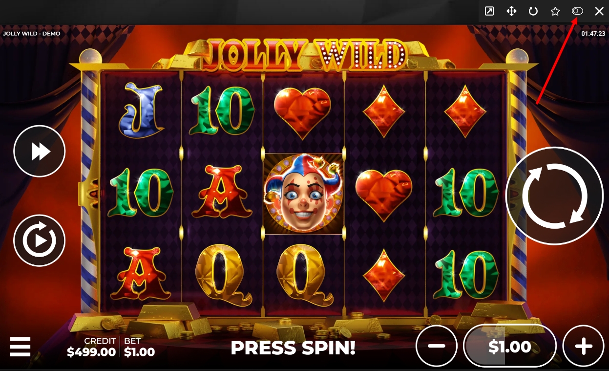Click the BET $1.00 label
609x371 pixels.
139,347
